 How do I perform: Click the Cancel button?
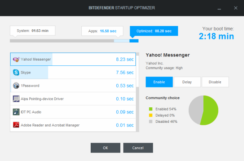tap(138, 148)
